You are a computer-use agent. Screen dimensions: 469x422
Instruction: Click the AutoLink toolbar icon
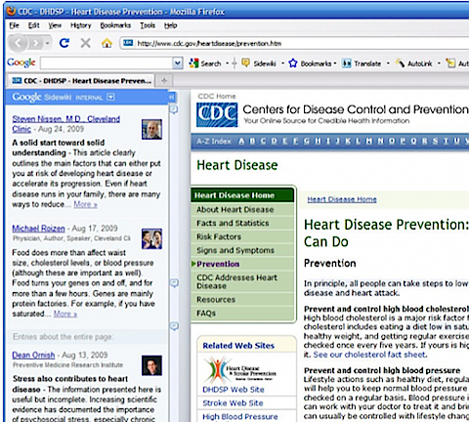(400, 63)
